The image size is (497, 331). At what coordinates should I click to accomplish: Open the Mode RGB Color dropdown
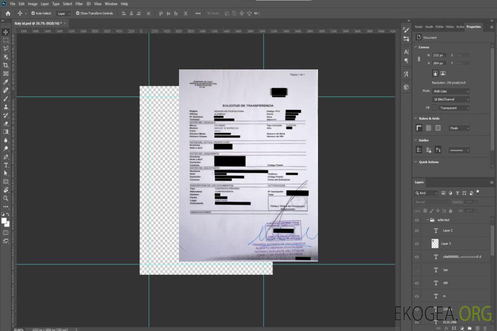click(451, 91)
